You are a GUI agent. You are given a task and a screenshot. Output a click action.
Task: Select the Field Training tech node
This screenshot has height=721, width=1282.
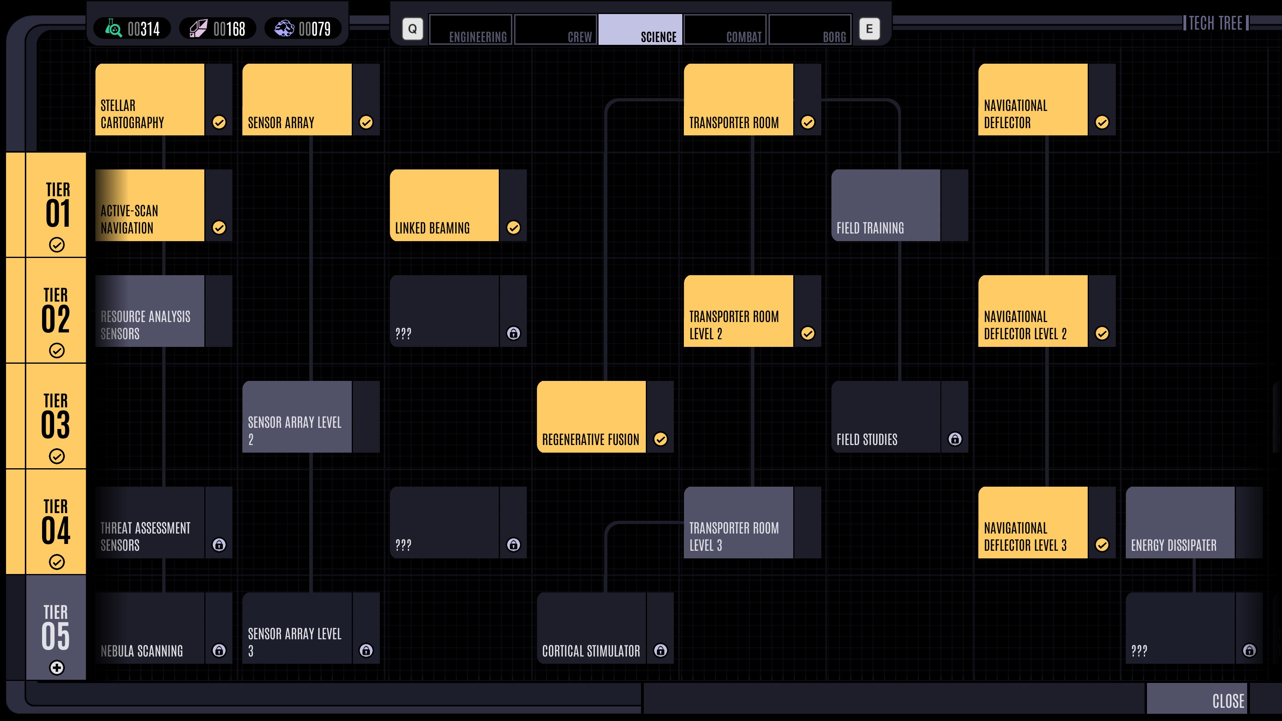(x=886, y=205)
